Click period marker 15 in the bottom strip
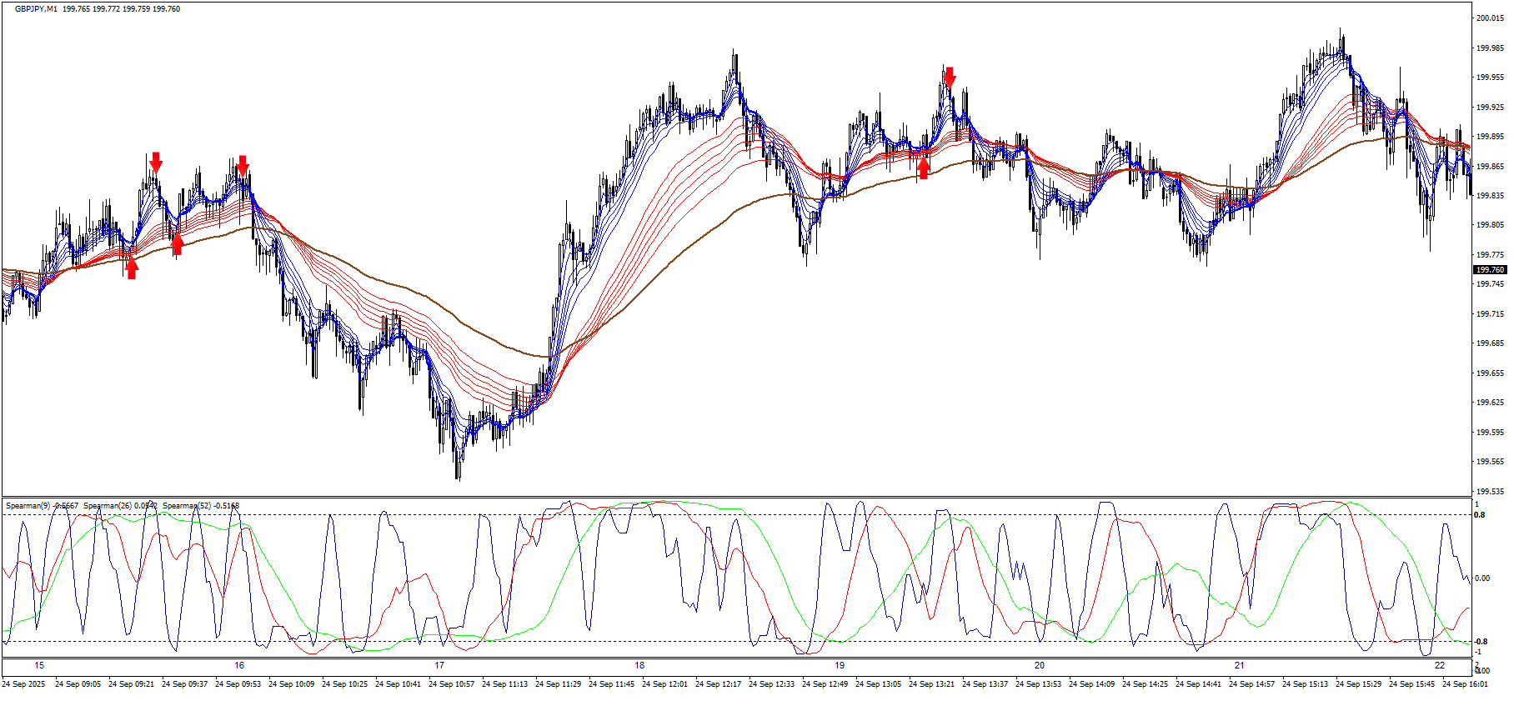The image size is (1514, 706). click(39, 665)
